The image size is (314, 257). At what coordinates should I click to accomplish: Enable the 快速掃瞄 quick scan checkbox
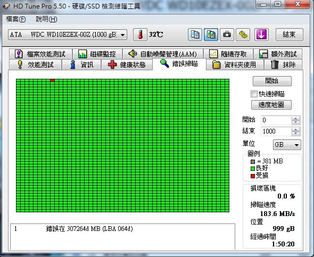254,94
